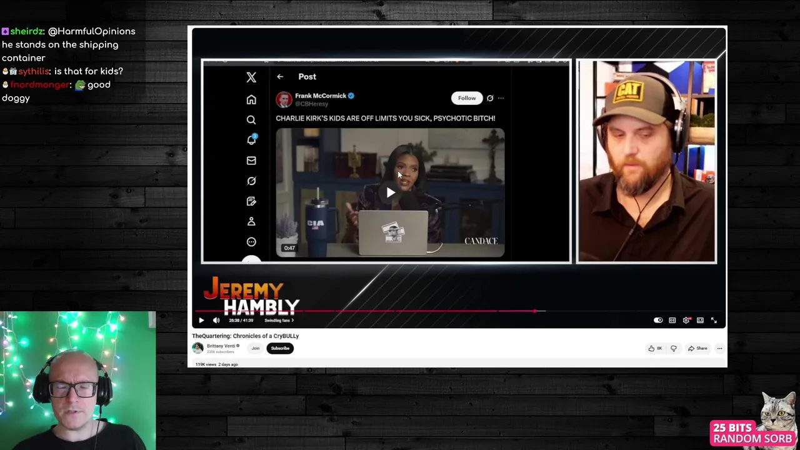800x450 pixels.
Task: Play the YouTube video
Action: (201, 320)
